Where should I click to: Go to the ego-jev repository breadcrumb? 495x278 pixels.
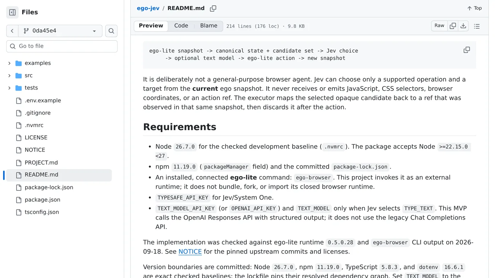[148, 8]
